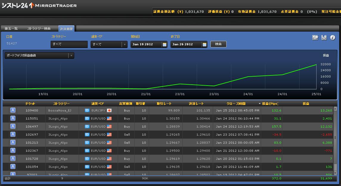341x186 pixels.
Task: Select the 決済履歴 tab
Action: coord(66,29)
